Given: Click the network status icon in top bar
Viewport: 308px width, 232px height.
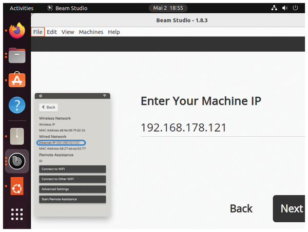Looking at the screenshot, I should 274,8.
